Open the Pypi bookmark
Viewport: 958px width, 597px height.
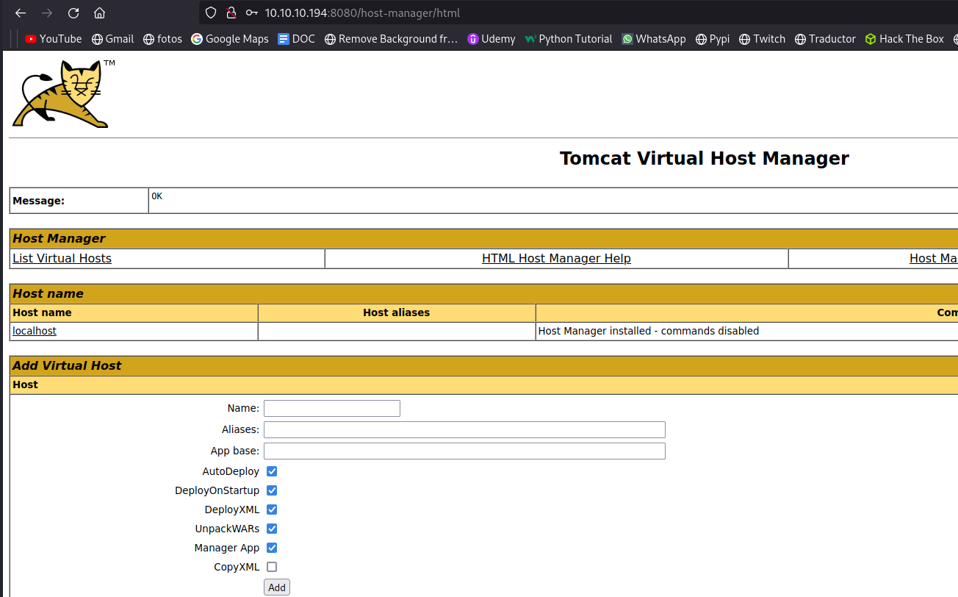[713, 39]
